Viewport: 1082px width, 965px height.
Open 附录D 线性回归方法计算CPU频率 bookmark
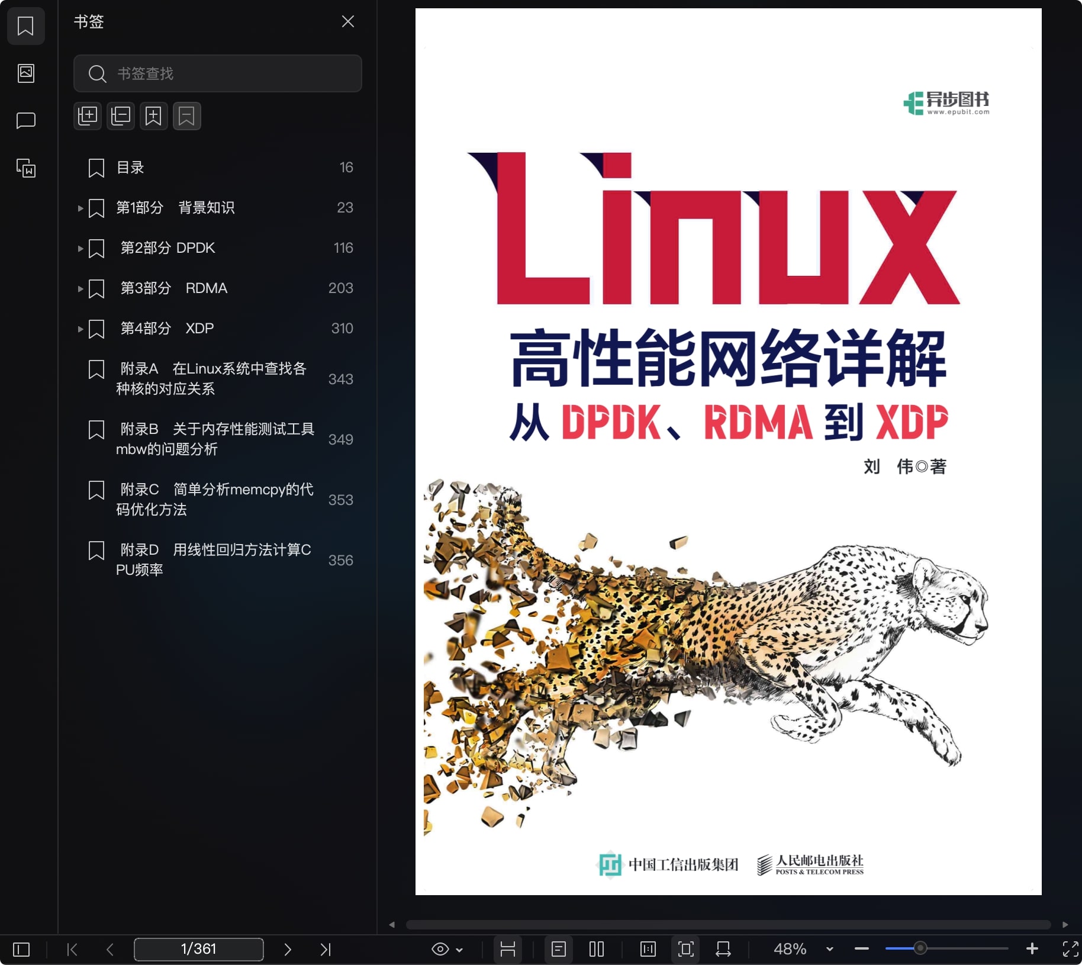point(214,560)
